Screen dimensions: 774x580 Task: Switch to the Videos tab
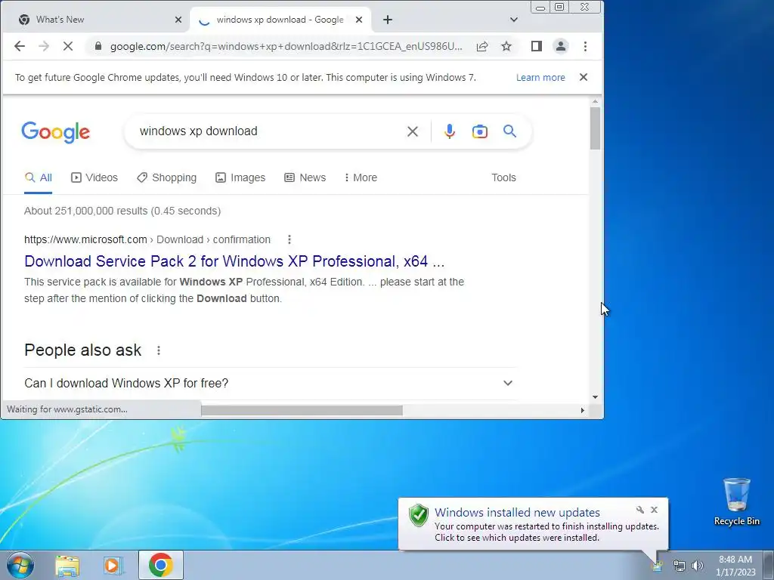[x=94, y=177]
